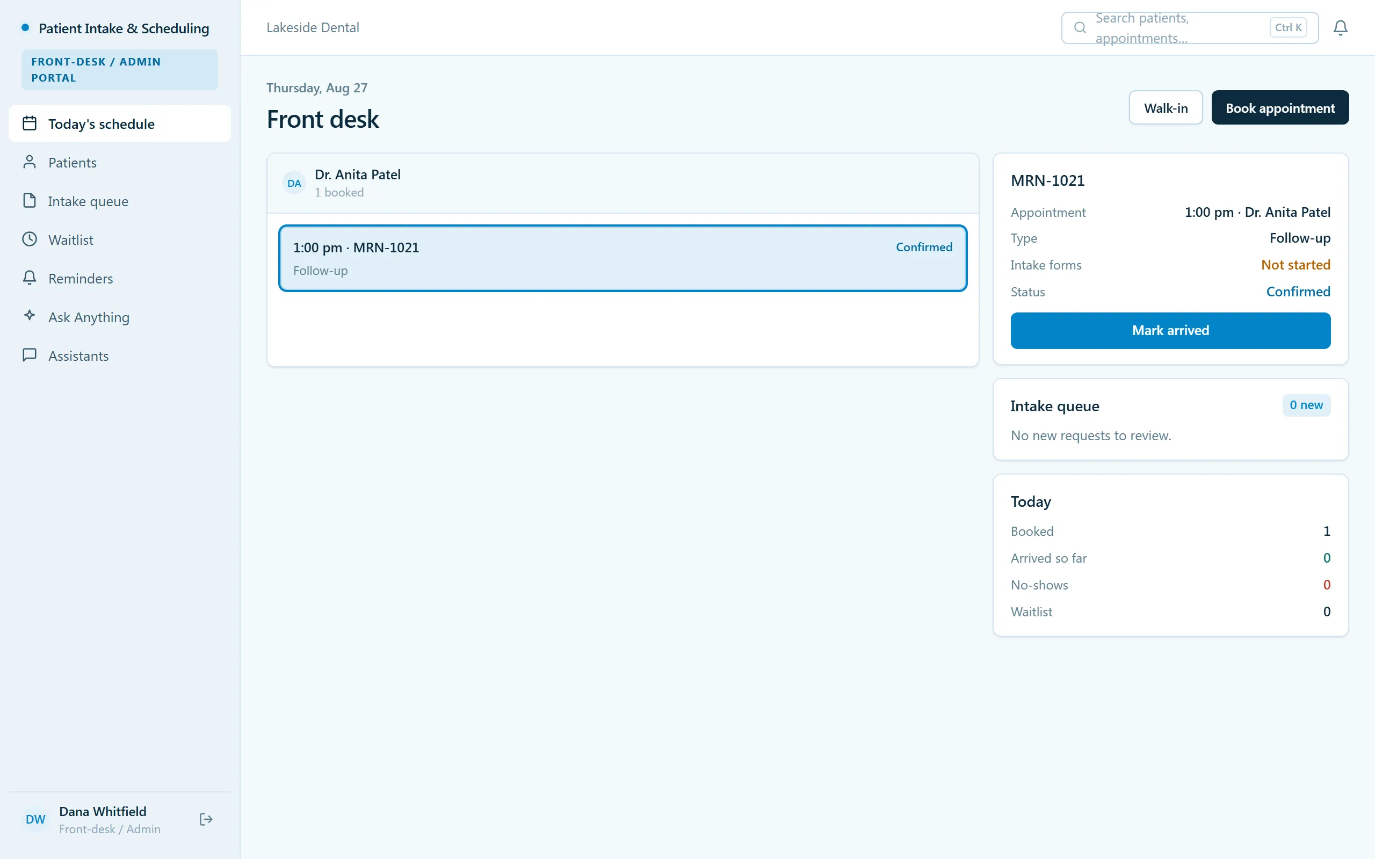Image resolution: width=1375 pixels, height=859 pixels.
Task: Click the No-shows row under Today
Action: click(1170, 585)
